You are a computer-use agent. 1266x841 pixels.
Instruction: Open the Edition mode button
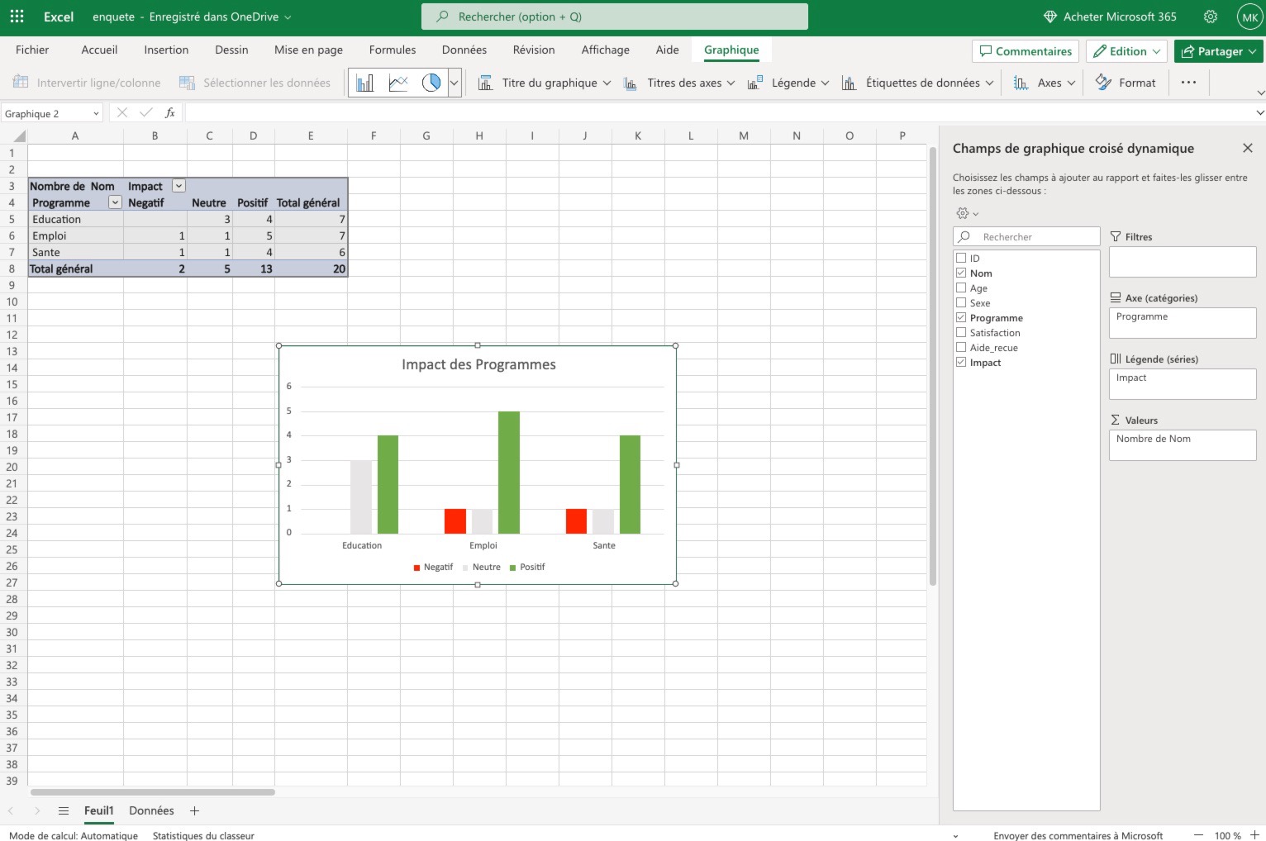(x=1127, y=51)
